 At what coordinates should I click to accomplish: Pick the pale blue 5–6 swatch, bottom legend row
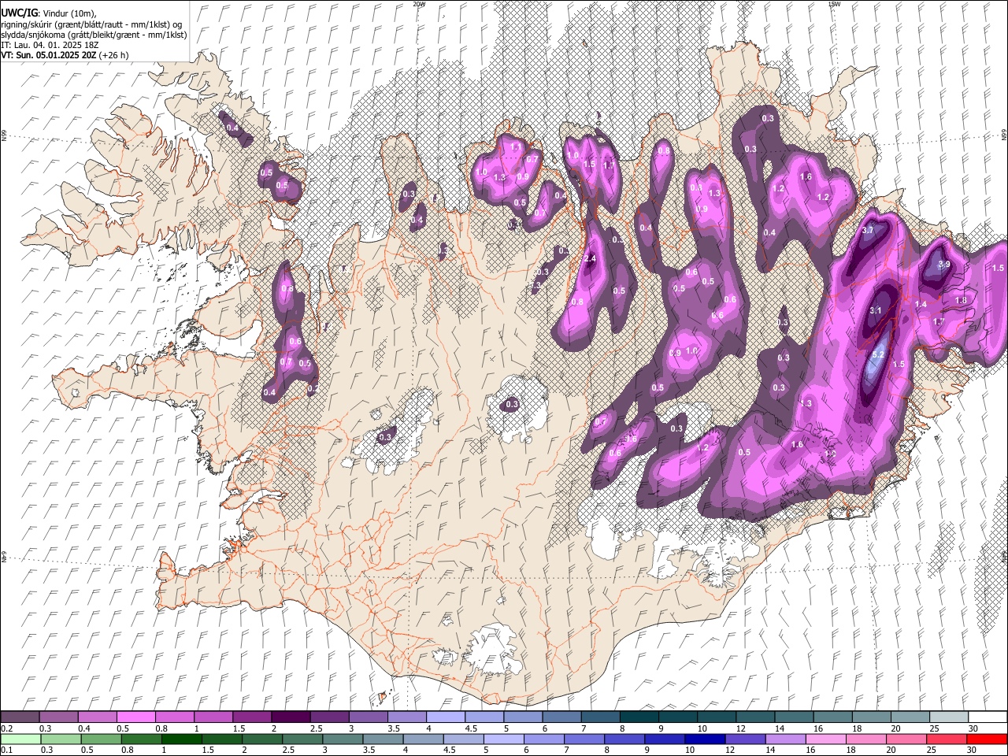(504, 739)
